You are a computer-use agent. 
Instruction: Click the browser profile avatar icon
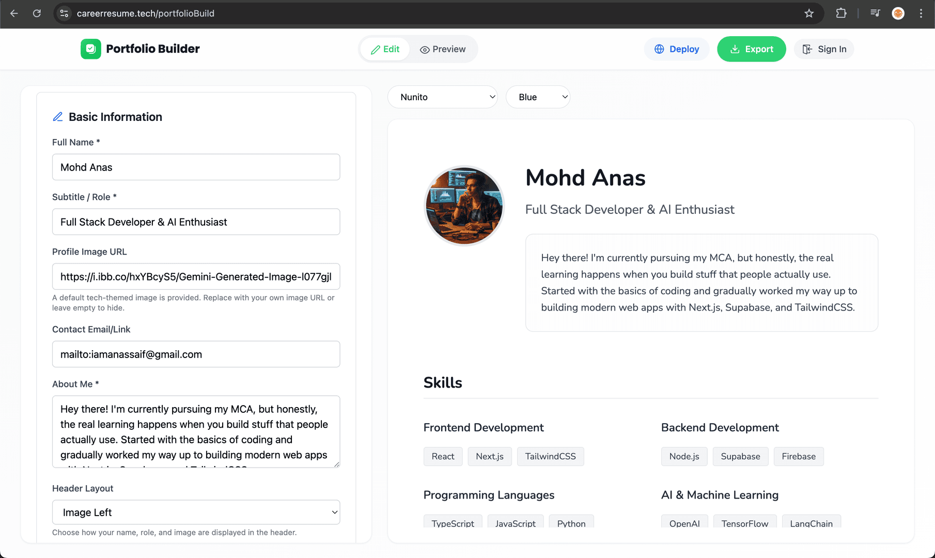coord(898,13)
